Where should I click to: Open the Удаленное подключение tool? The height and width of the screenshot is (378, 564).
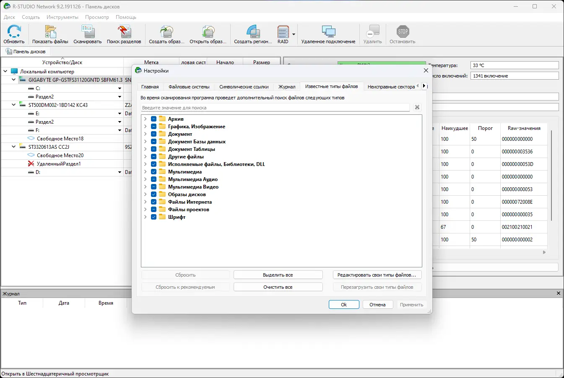pos(328,31)
